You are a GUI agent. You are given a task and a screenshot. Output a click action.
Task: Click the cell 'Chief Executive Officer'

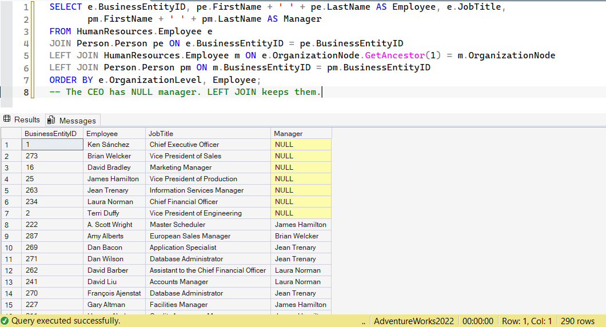[208, 145]
